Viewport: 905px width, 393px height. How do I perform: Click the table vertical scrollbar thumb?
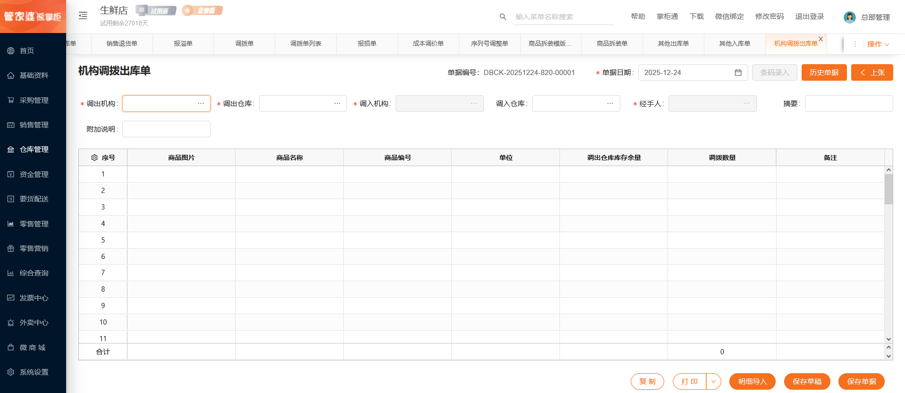tap(888, 189)
